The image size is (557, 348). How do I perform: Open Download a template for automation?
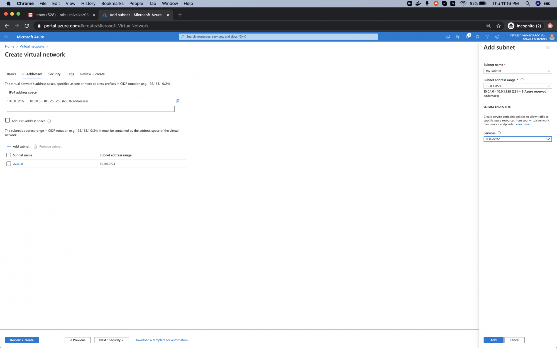coord(161,340)
